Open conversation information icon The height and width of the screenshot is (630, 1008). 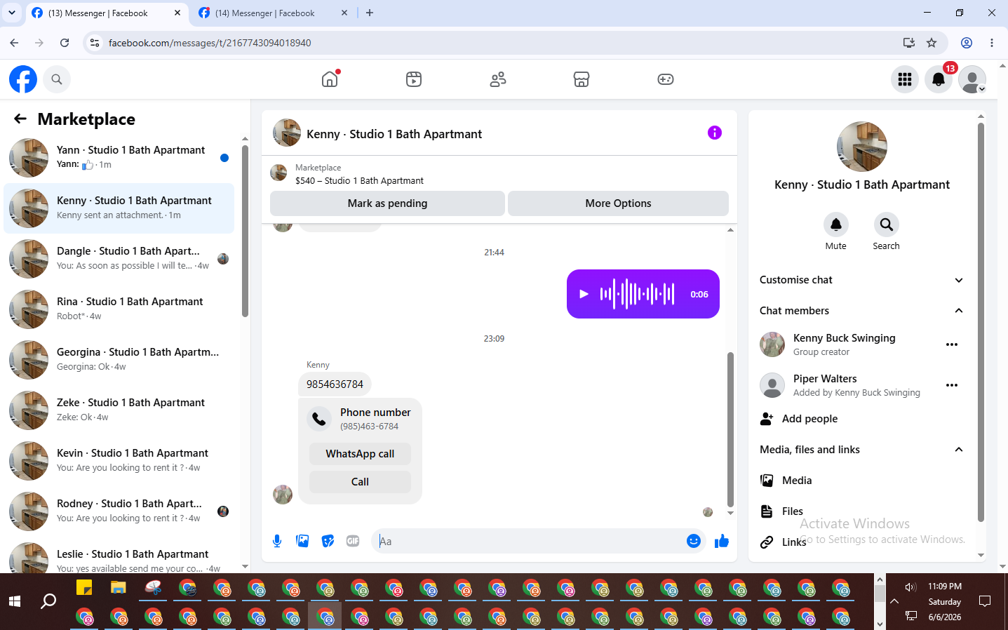coord(715,133)
